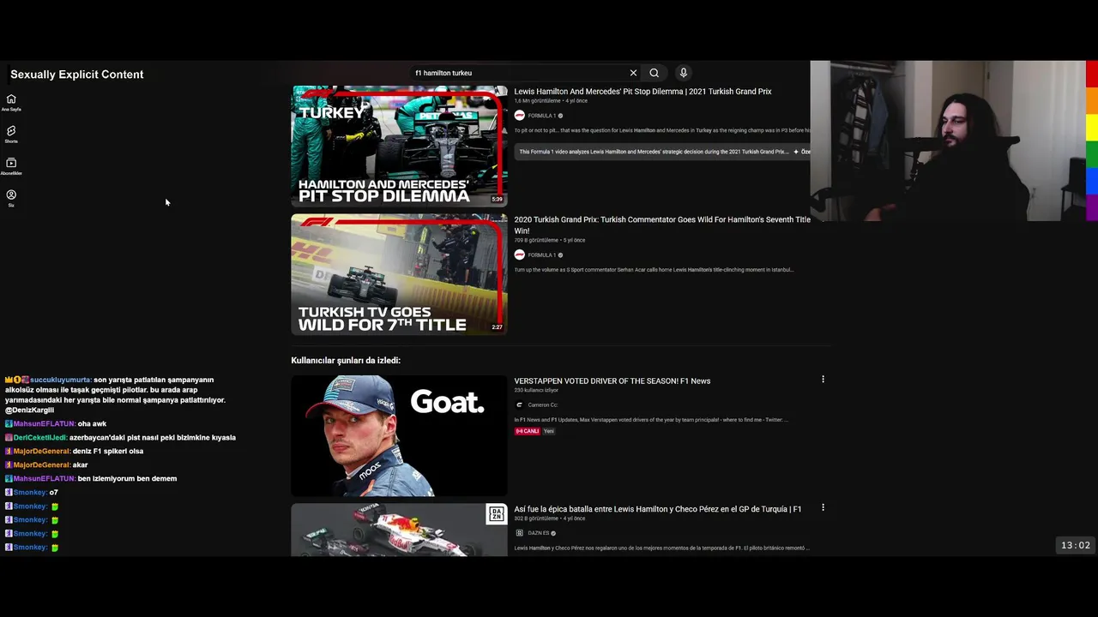Click the description starting 'Turn up the volume'
The width and height of the screenshot is (1098, 617).
pos(654,270)
